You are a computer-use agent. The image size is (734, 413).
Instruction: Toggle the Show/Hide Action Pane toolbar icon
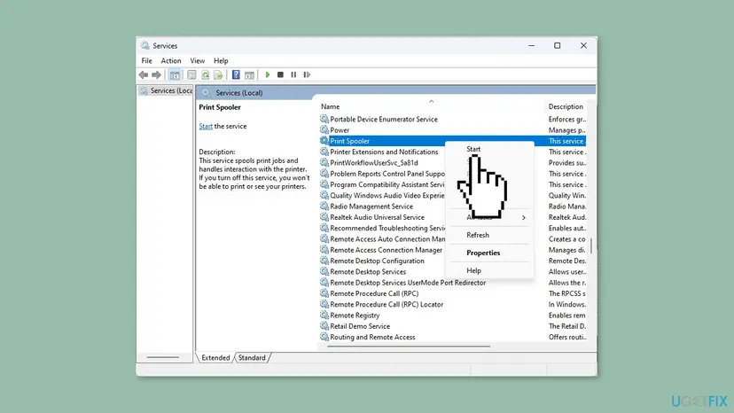[x=249, y=75]
